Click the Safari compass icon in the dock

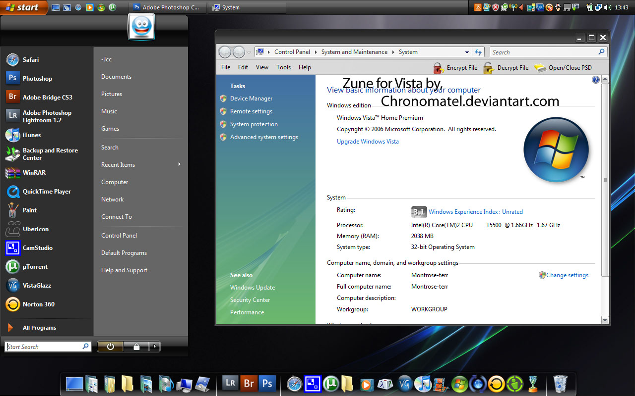pos(294,384)
